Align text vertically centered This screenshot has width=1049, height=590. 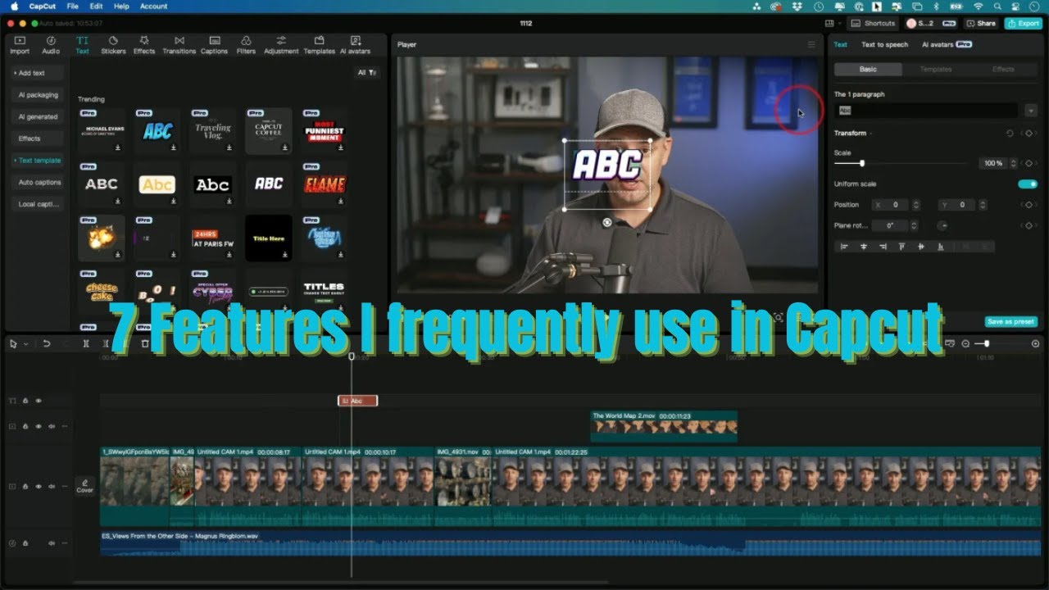coord(921,246)
